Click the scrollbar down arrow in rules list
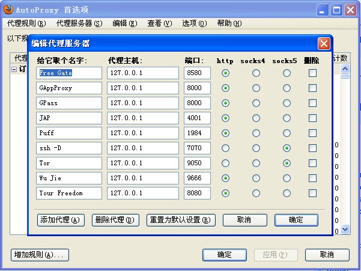 tap(345, 230)
